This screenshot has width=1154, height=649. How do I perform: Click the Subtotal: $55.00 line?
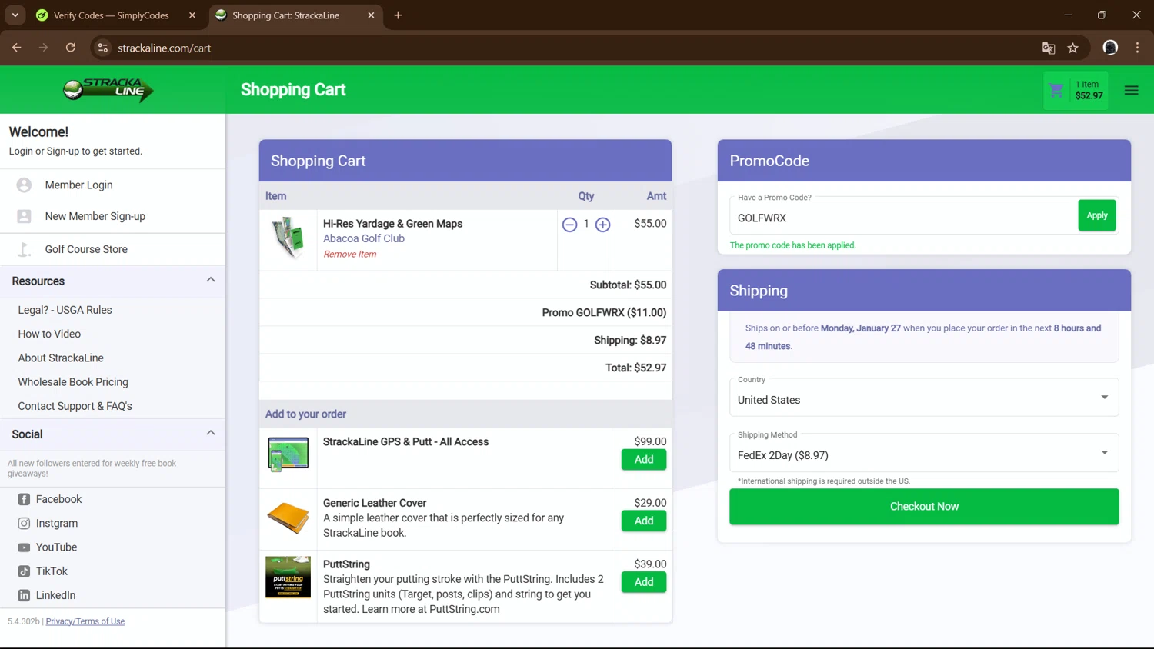(x=628, y=285)
